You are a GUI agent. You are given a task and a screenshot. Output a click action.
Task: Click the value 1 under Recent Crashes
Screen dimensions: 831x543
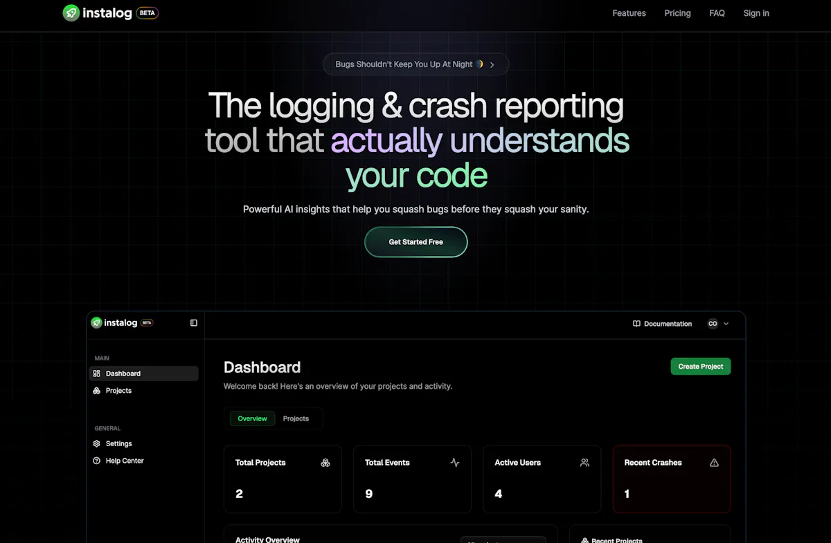coord(627,494)
